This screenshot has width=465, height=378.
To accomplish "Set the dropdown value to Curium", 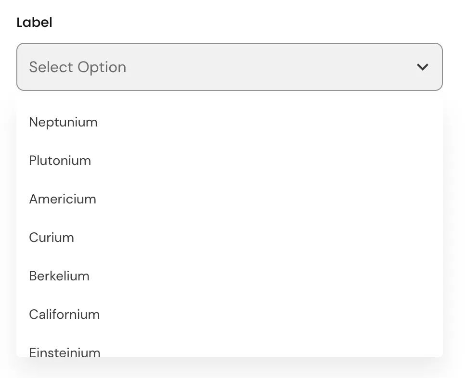I will click(x=52, y=238).
